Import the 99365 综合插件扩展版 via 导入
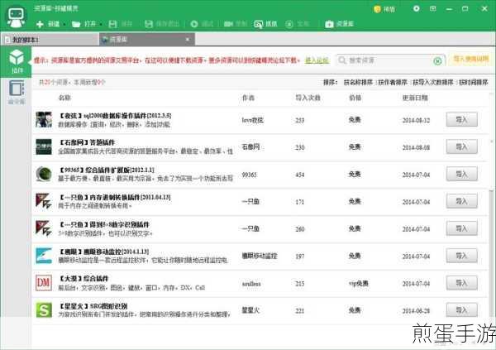496x350 pixels. (x=462, y=175)
